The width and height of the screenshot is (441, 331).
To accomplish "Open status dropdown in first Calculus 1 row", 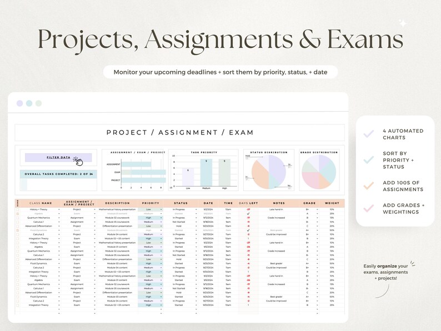I will 196,222.
